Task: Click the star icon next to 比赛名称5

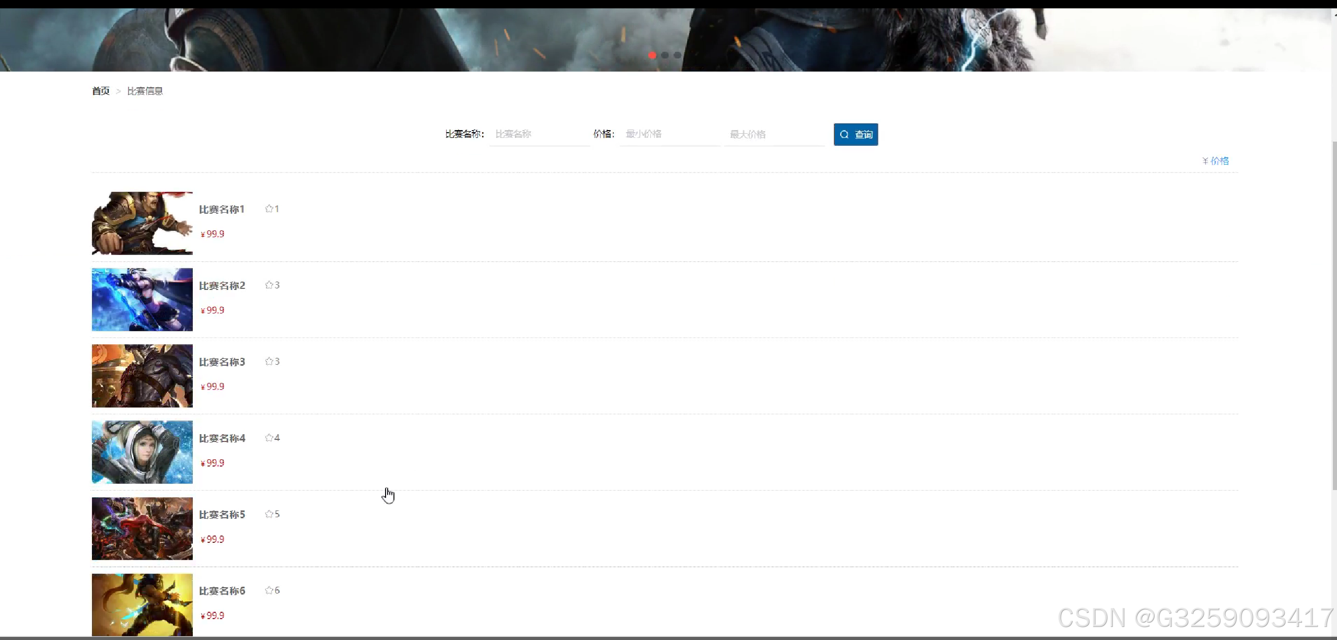Action: coord(269,514)
